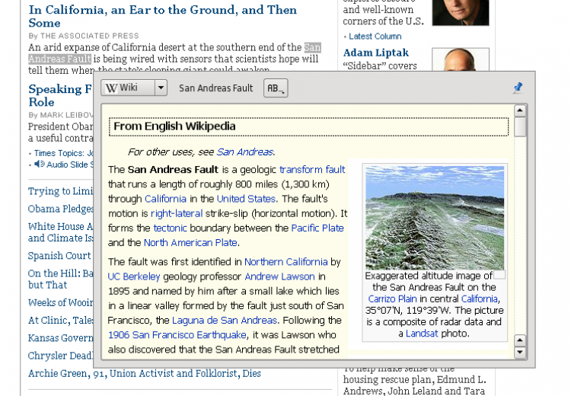Open the San Andreas Fault altitude image
This screenshot has height=396, width=571.
pos(435,218)
